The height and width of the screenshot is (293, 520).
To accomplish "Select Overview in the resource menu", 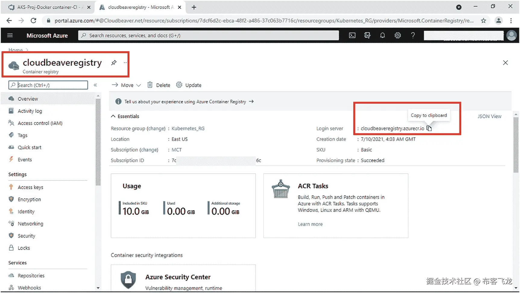I will [x=48, y=99].
